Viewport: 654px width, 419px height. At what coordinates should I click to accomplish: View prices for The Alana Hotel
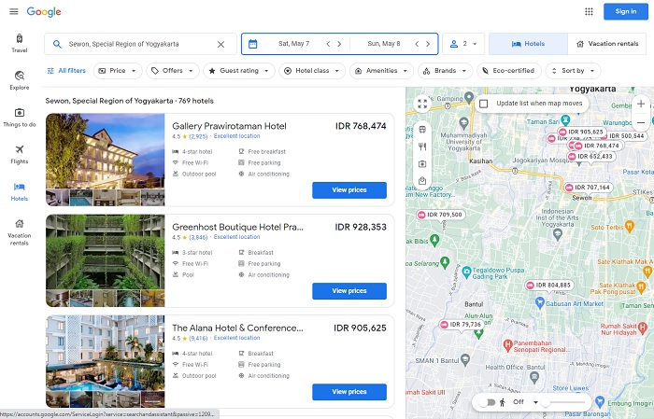pos(349,392)
